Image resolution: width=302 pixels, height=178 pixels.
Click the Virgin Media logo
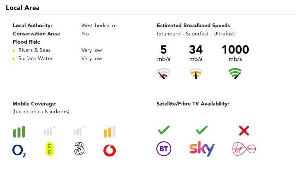[x=244, y=149]
